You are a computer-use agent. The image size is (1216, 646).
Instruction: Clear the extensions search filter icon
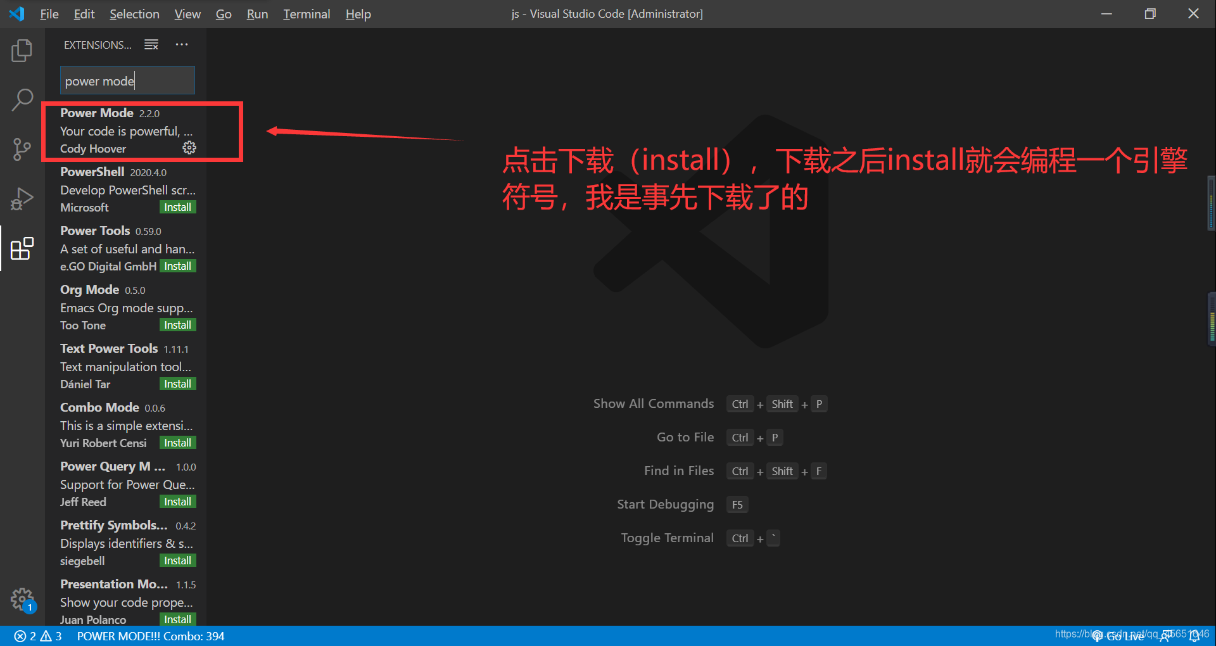click(151, 44)
